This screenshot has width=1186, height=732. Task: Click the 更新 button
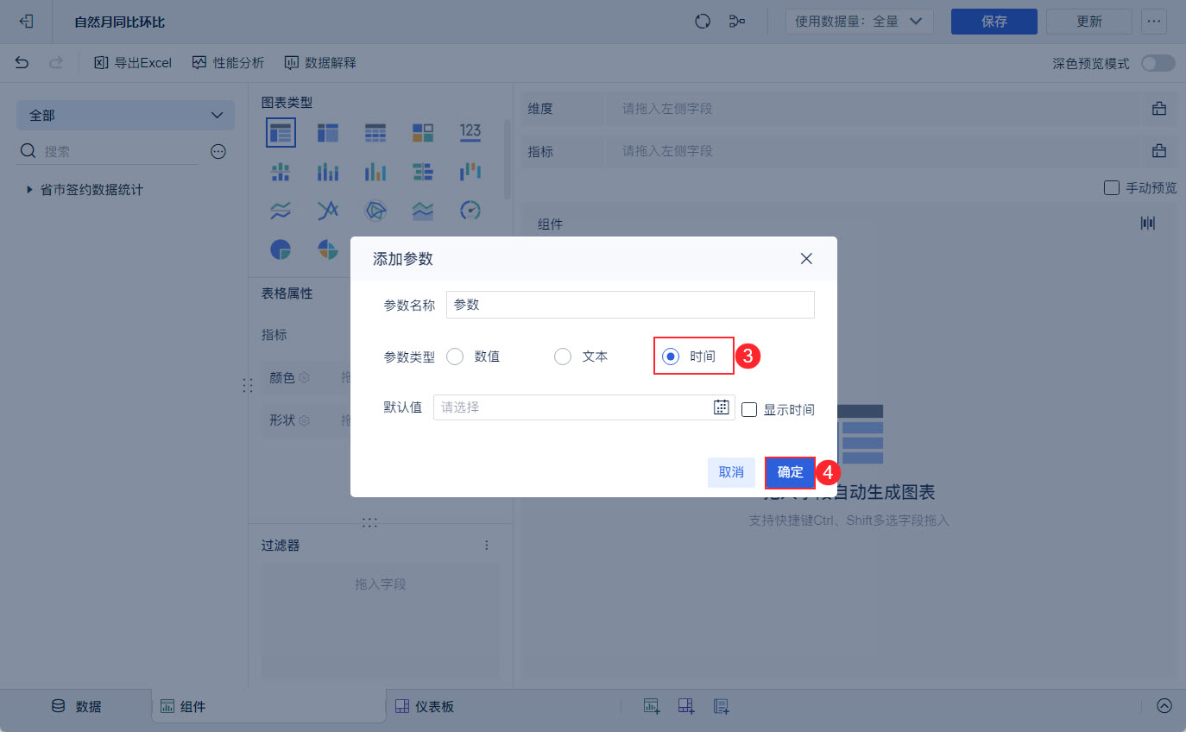pyautogui.click(x=1089, y=22)
